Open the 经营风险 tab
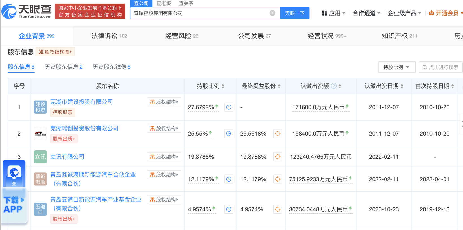The height and width of the screenshot is (230, 463). [x=182, y=36]
